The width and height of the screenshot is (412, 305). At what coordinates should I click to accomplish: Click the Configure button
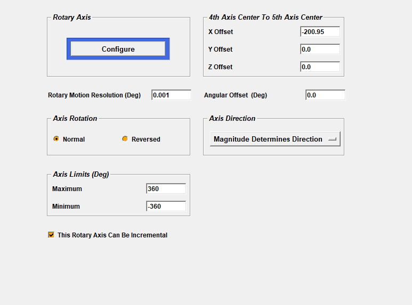point(118,49)
